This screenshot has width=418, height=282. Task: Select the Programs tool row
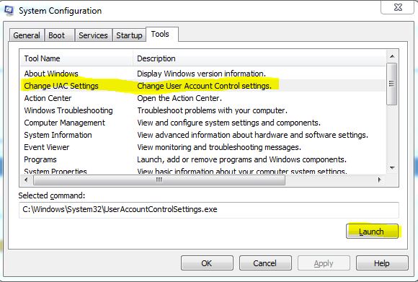coord(203,159)
